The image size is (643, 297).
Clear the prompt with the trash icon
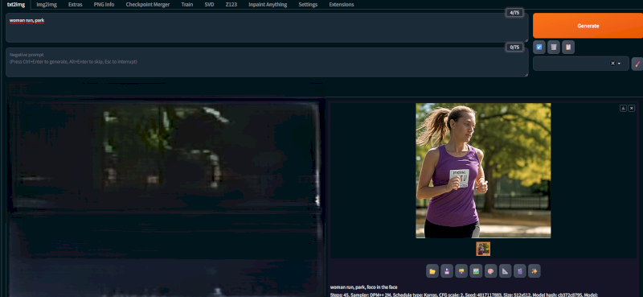pos(554,47)
